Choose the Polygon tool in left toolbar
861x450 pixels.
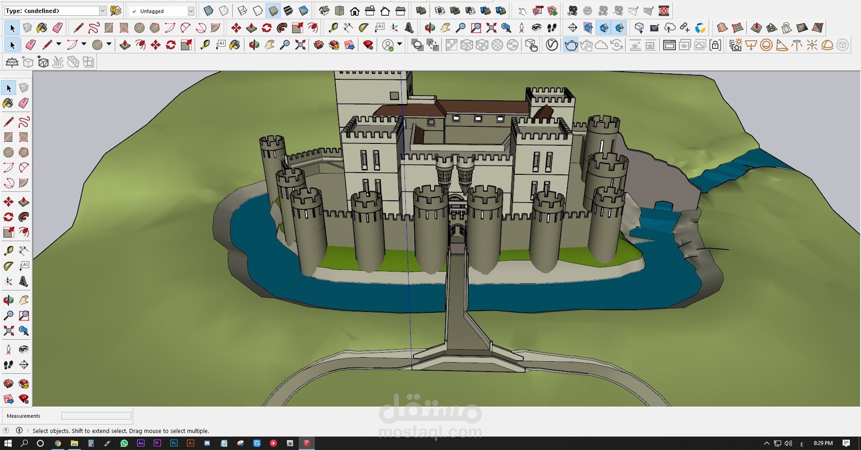click(x=24, y=152)
